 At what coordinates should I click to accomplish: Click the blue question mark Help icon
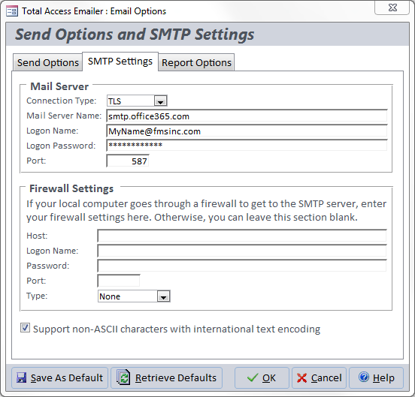point(364,377)
